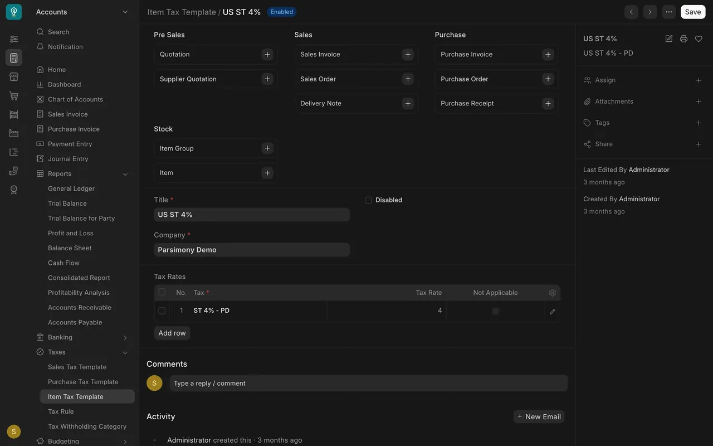Focus the comment reply text box

[369, 383]
